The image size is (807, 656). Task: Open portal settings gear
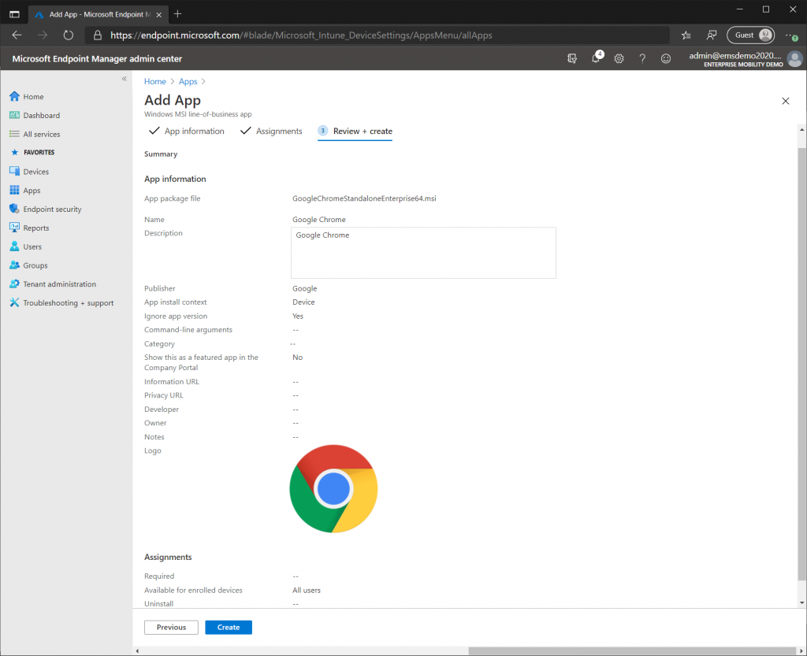click(x=619, y=58)
